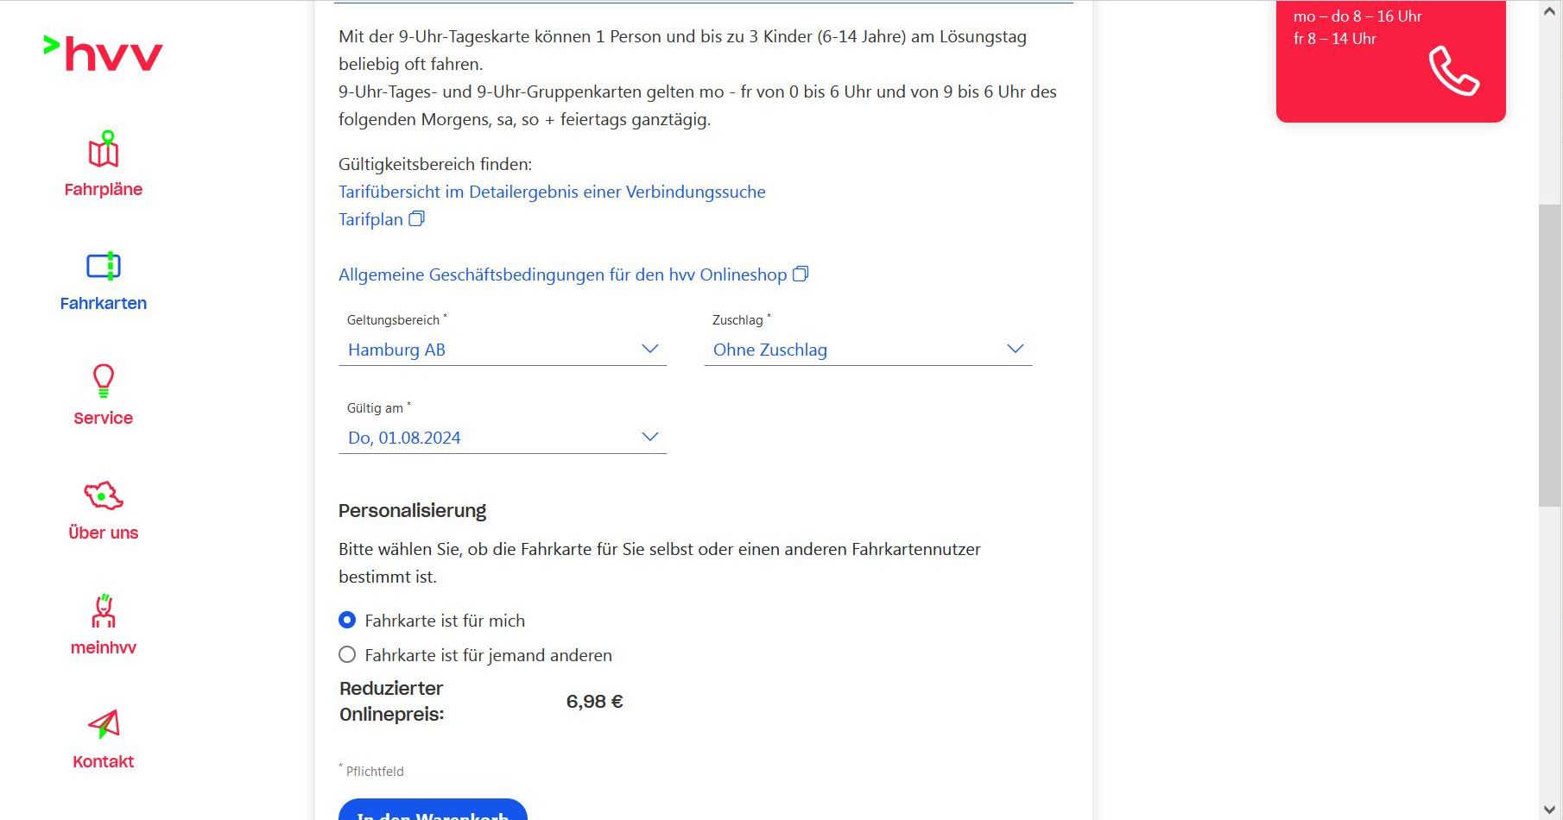Open Allgemeine Geschäftsbedingungen link
The height and width of the screenshot is (820, 1563).
562,274
